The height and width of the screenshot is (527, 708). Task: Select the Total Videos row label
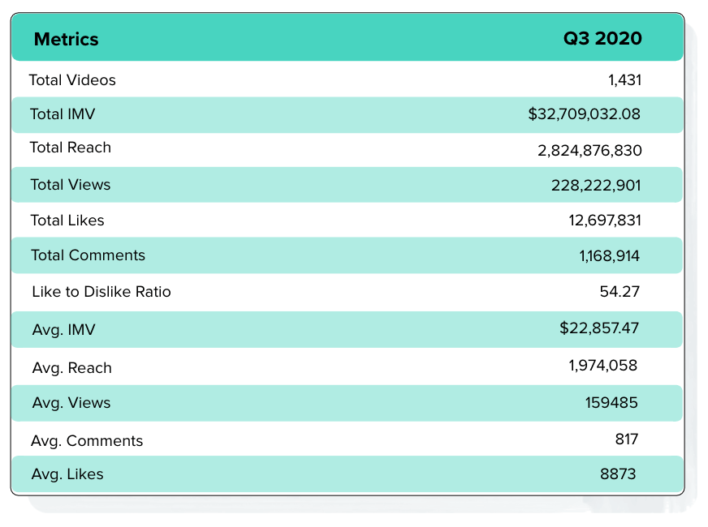click(72, 79)
